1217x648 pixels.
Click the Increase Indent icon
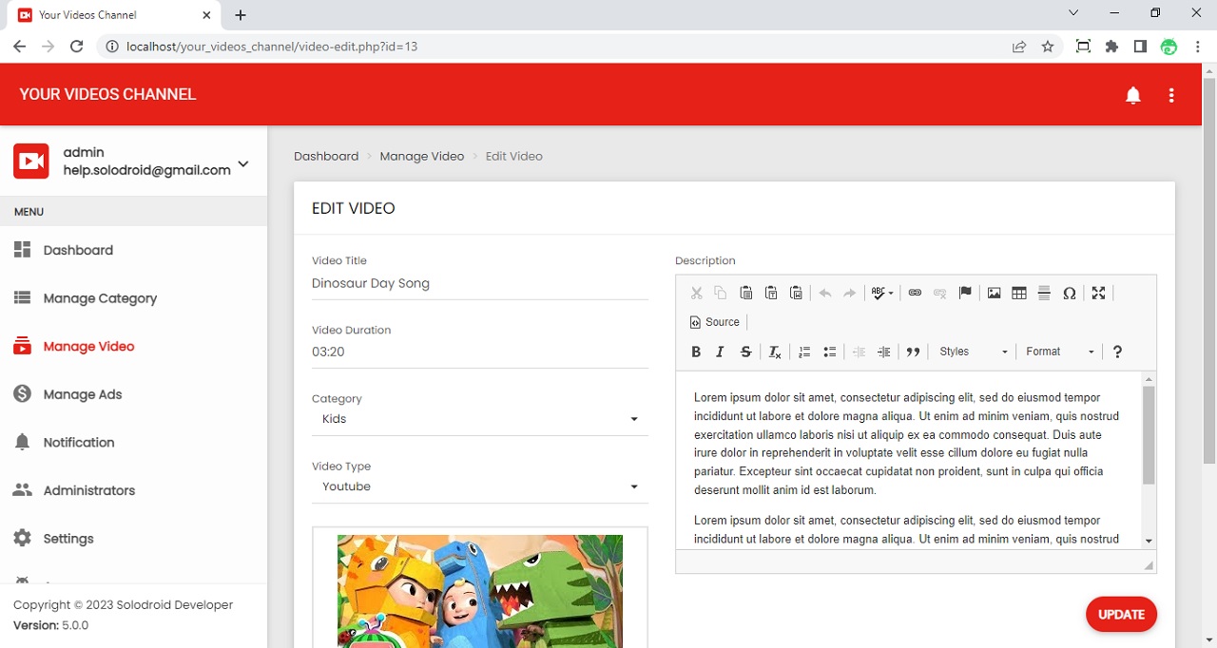click(883, 352)
